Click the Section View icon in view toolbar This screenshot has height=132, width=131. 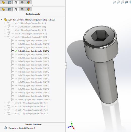[x=126, y=2]
